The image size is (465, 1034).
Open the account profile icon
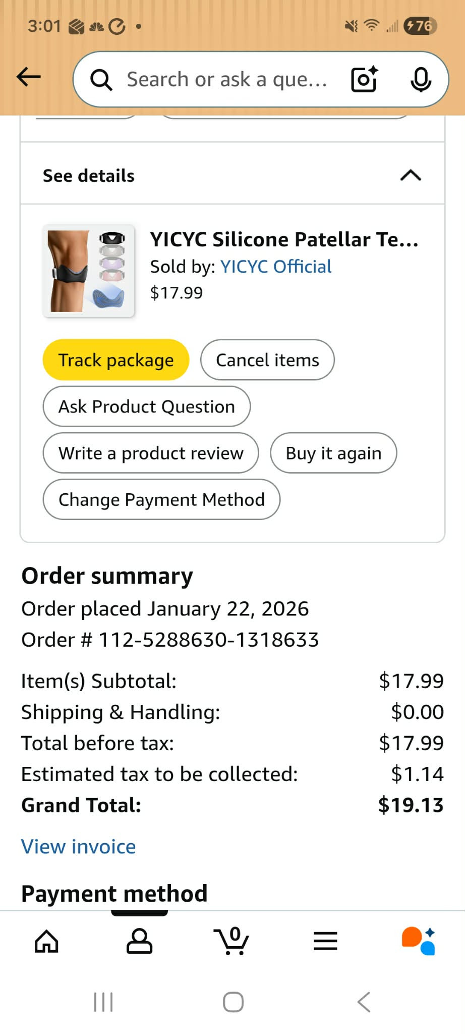139,942
